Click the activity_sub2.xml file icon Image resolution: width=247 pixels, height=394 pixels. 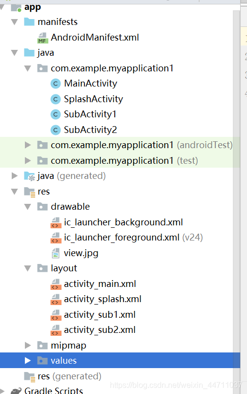coord(56,330)
